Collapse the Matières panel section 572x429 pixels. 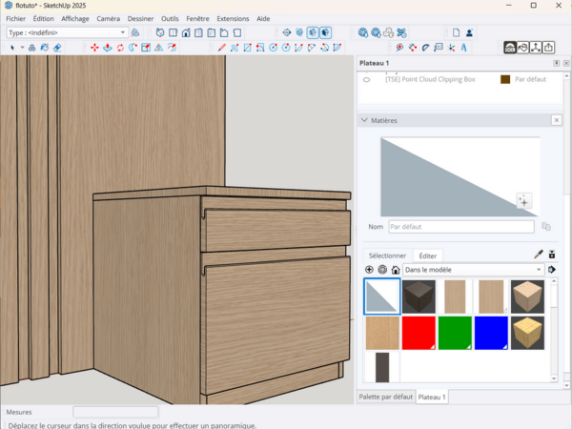(364, 120)
